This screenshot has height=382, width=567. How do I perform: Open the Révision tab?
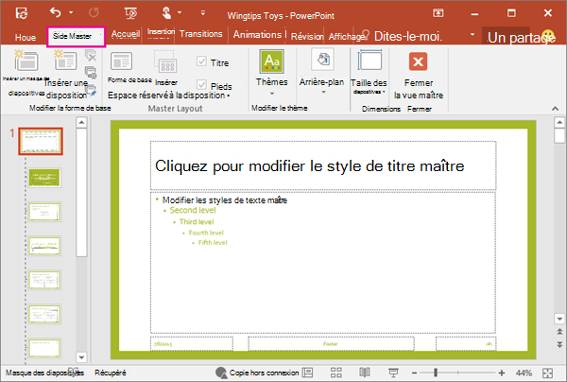(x=307, y=37)
